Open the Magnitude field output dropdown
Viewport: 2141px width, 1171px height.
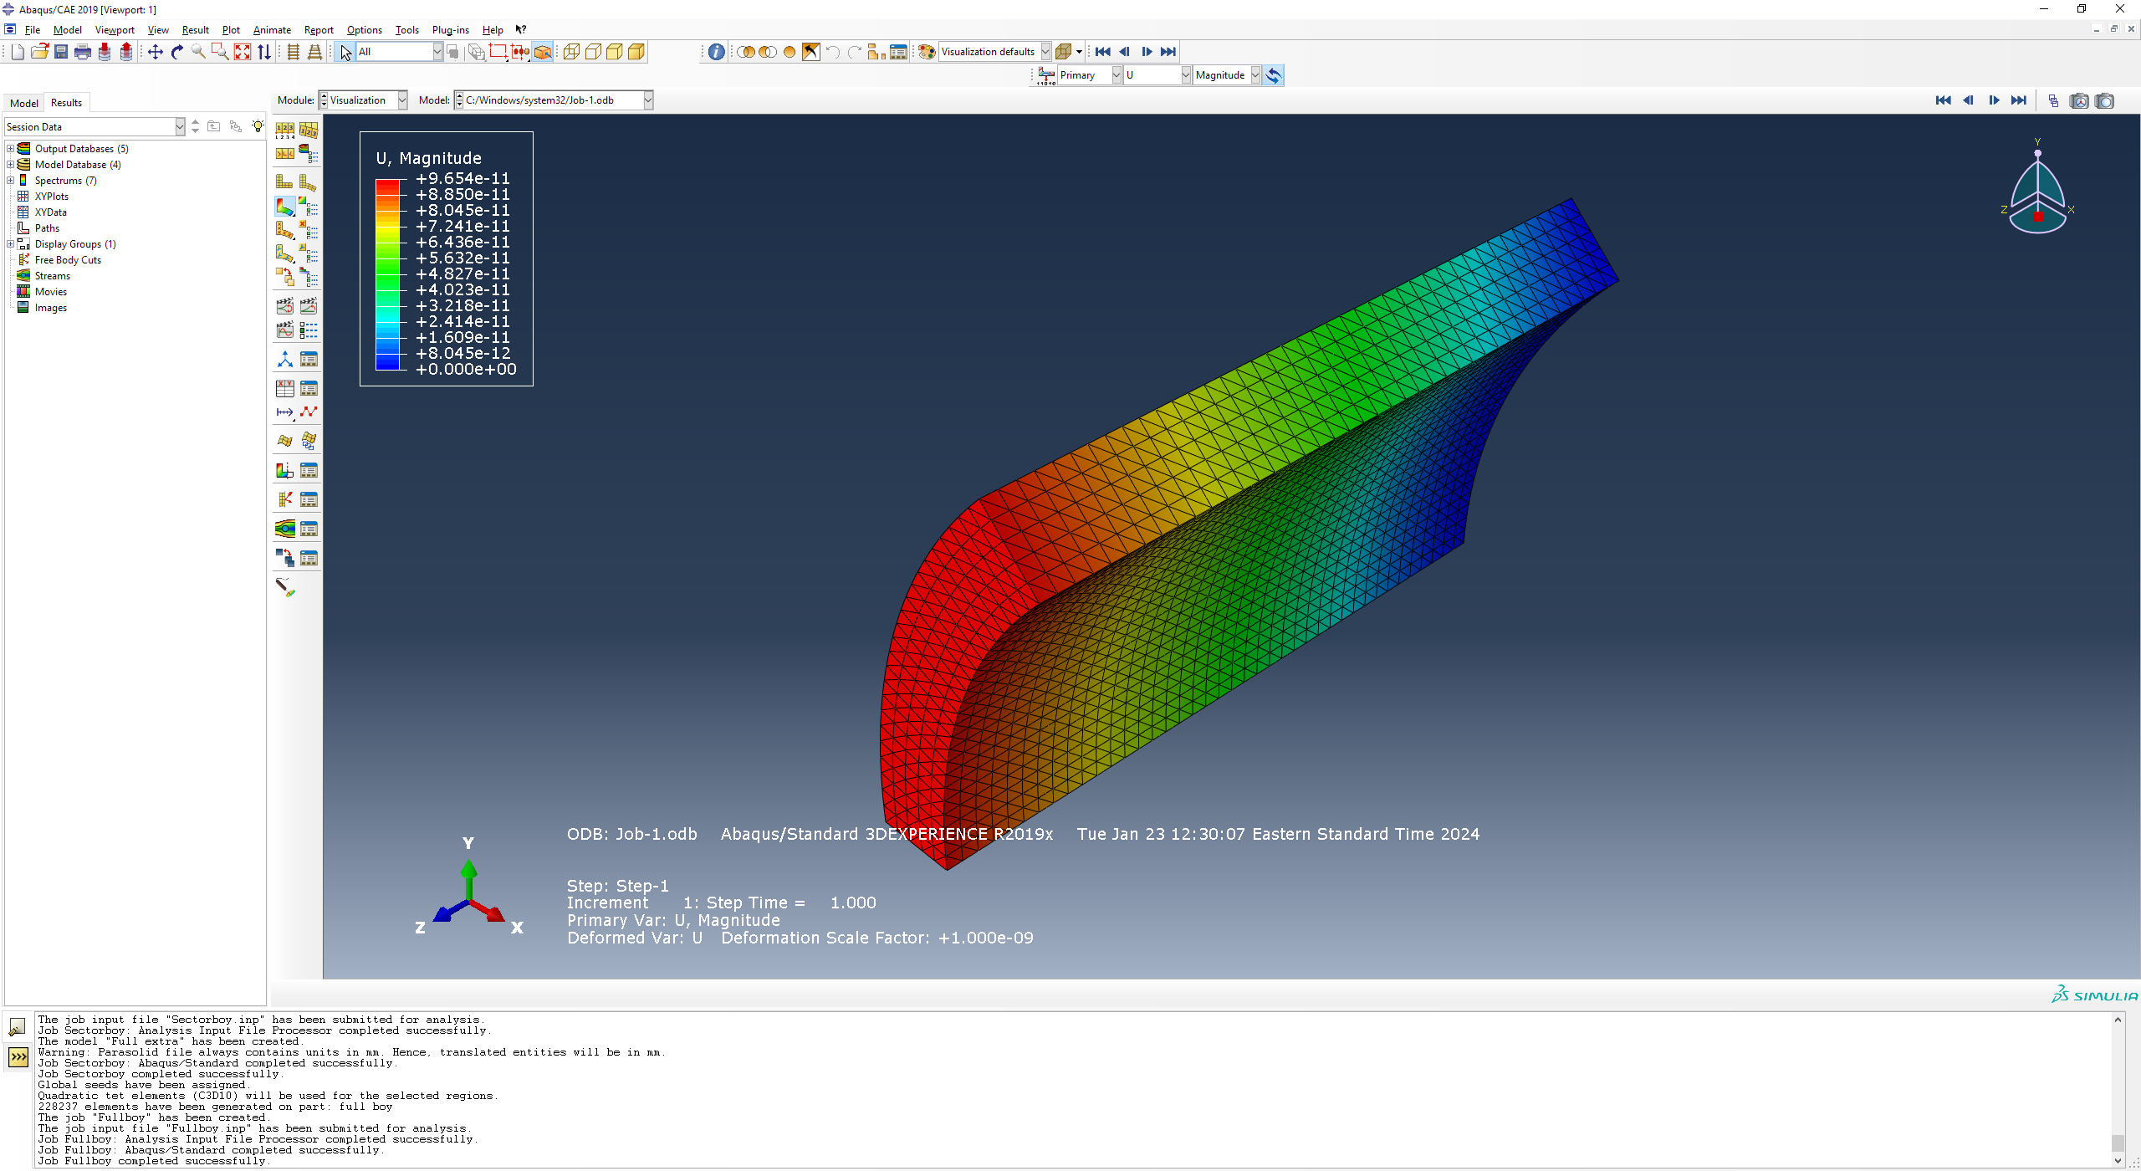point(1254,75)
